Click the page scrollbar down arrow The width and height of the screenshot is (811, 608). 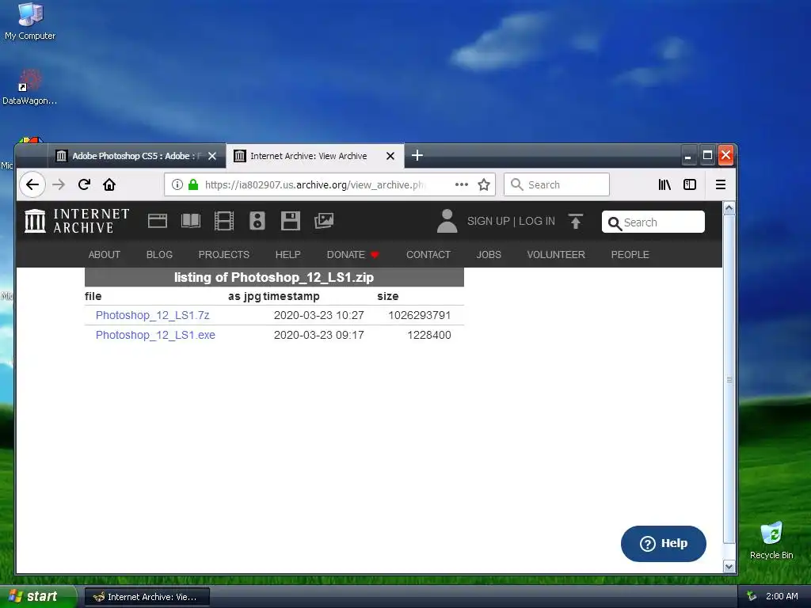click(x=729, y=567)
